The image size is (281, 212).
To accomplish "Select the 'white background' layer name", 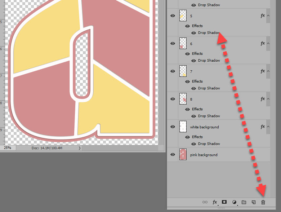I will tap(205, 127).
